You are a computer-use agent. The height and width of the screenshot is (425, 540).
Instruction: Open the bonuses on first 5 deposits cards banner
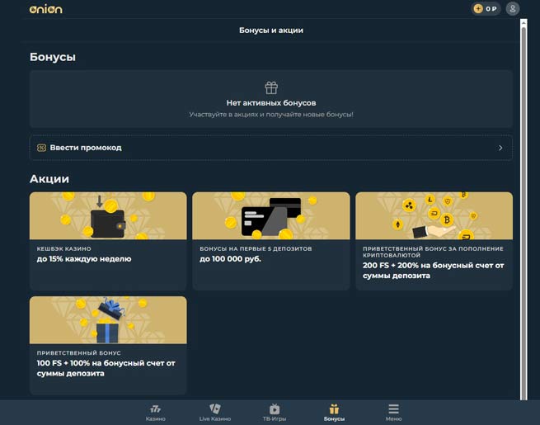270,215
